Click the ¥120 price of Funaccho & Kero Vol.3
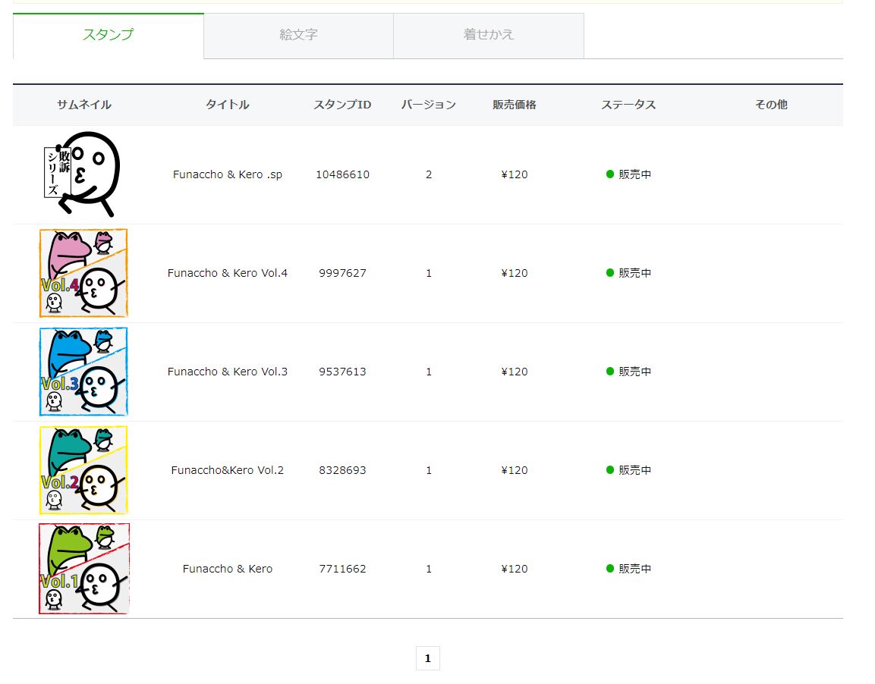875x684 pixels. coord(515,372)
